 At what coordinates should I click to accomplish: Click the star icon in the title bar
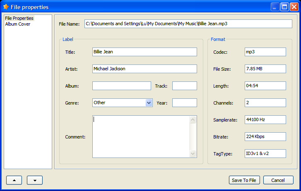6,7
